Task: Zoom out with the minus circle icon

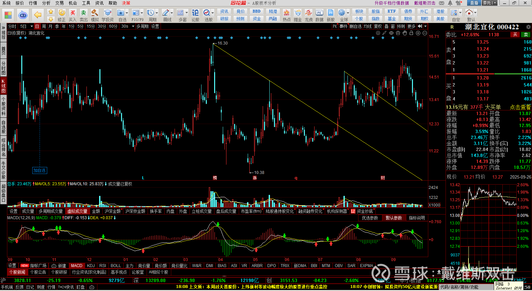Action: coord(425,33)
